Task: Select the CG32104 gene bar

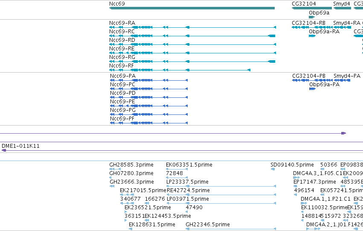Action: click(x=312, y=8)
